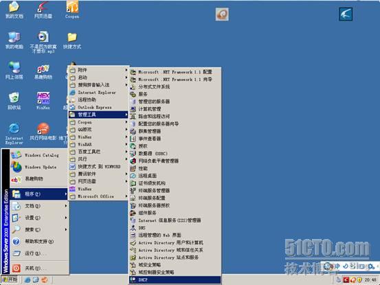The image size is (380, 285).
Task: Open 网页迅雷 desktop shortcut
Action: [x=43, y=10]
